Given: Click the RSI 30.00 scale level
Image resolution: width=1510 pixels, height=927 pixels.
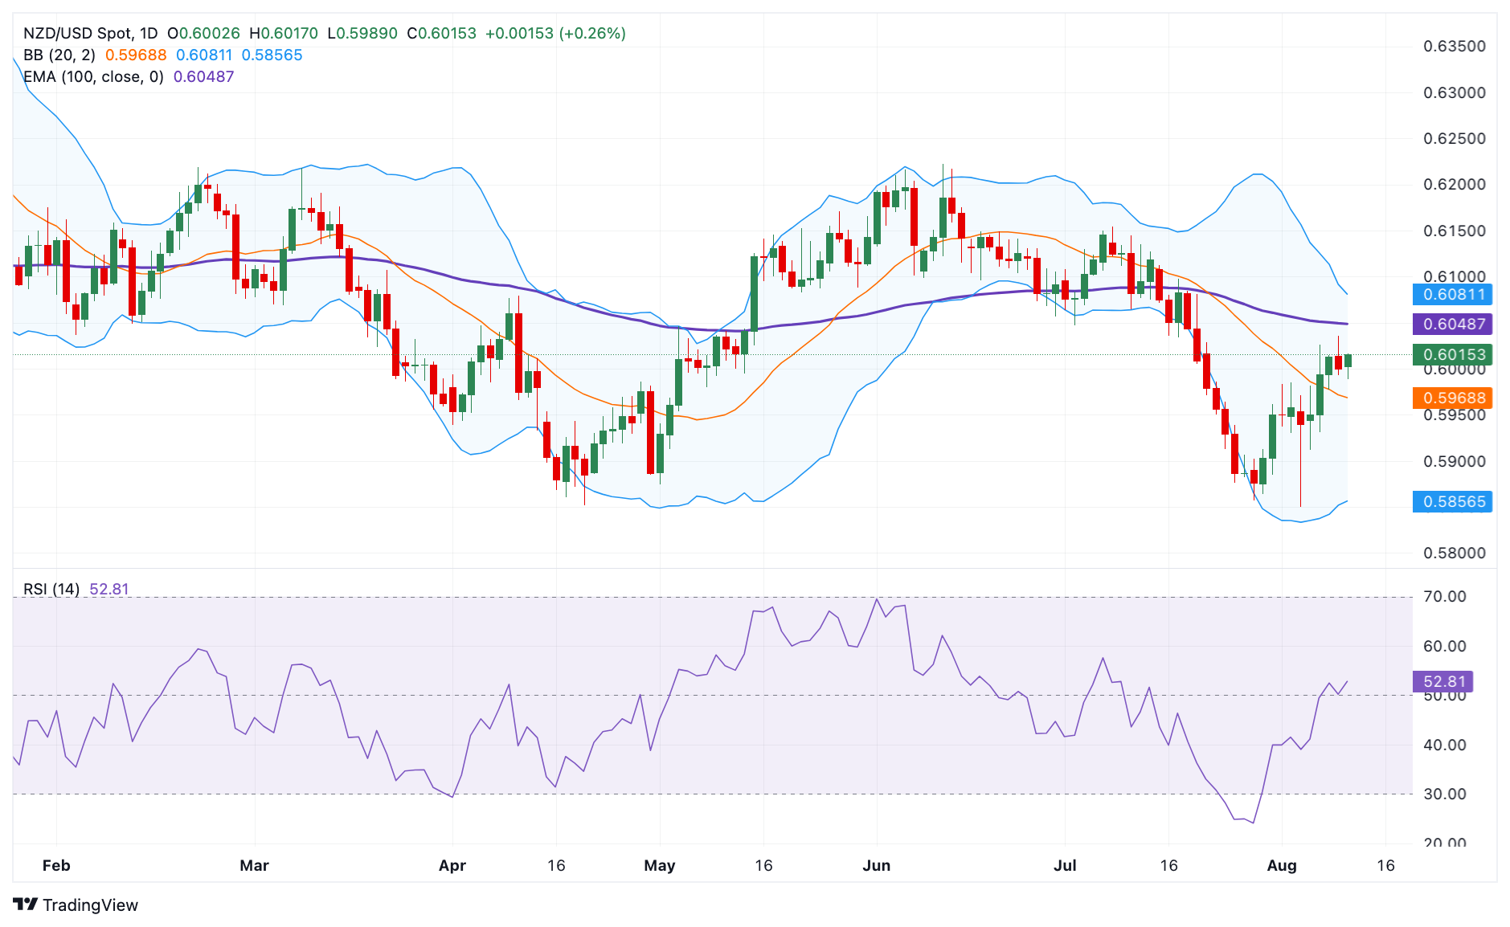Looking at the screenshot, I should click(x=1445, y=794).
